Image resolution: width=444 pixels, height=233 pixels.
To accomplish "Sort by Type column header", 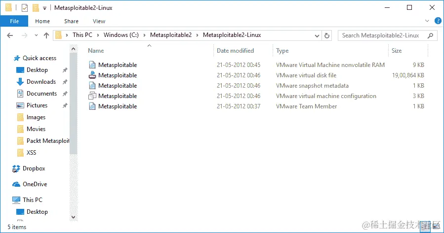I will 282,51.
